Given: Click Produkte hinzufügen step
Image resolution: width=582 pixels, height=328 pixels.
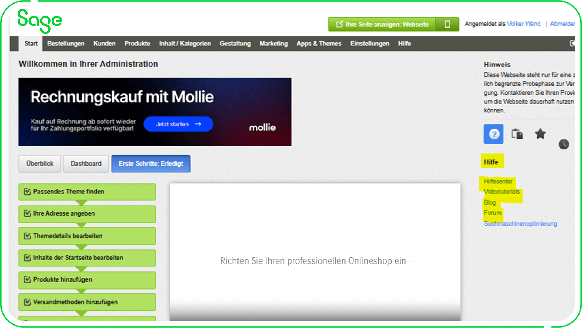Looking at the screenshot, I should pos(87,280).
